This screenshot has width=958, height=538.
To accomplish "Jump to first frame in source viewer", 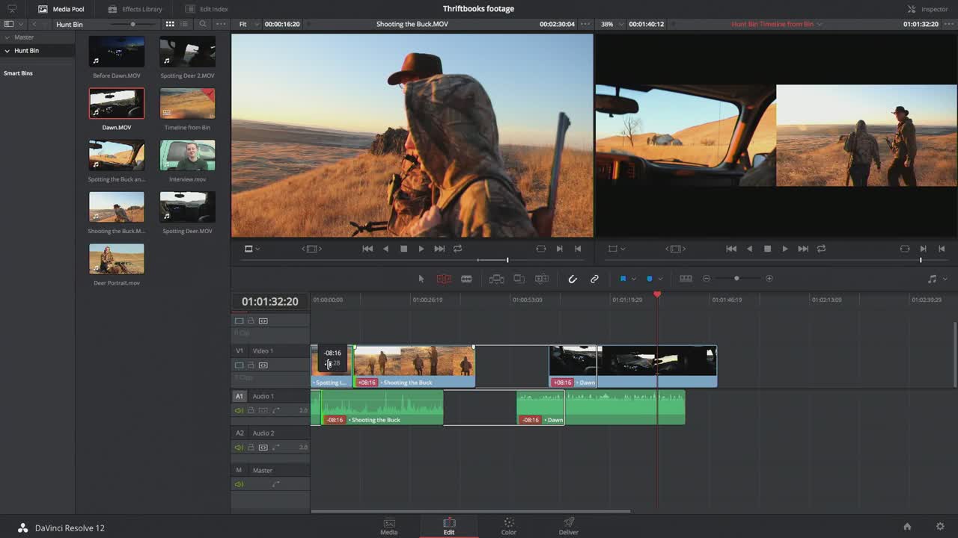I will (367, 249).
